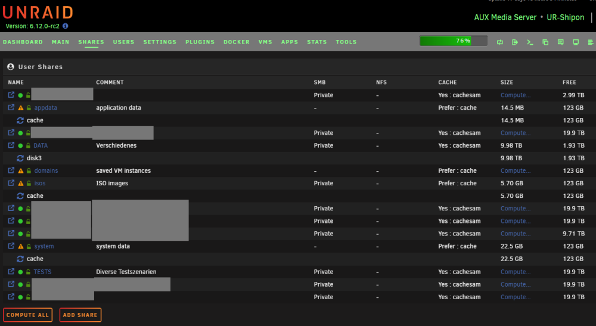
Task: Open the appdata share link
Action: [46, 107]
